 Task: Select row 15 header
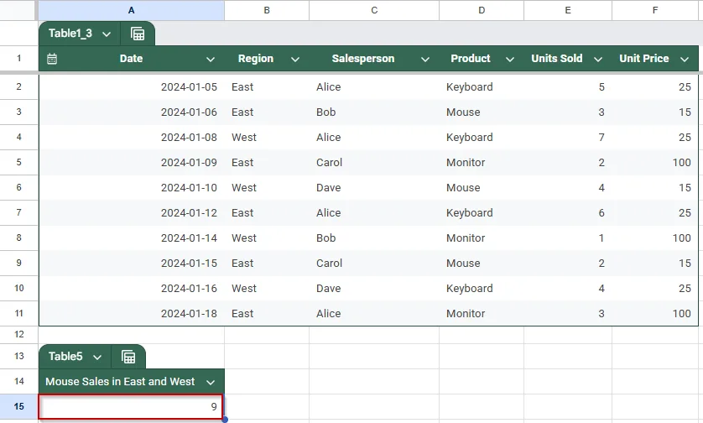point(18,406)
